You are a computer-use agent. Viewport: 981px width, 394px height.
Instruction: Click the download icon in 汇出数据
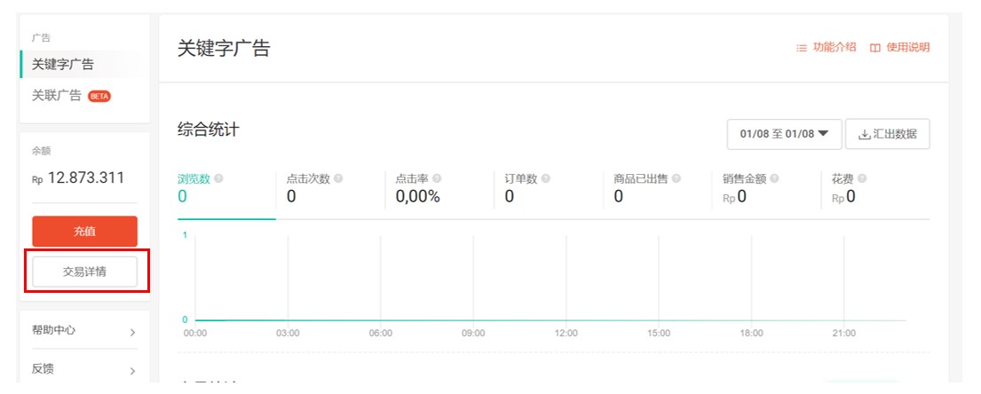pyautogui.click(x=864, y=135)
